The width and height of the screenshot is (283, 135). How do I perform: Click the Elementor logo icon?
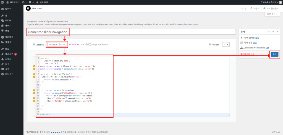(x=28, y=9)
